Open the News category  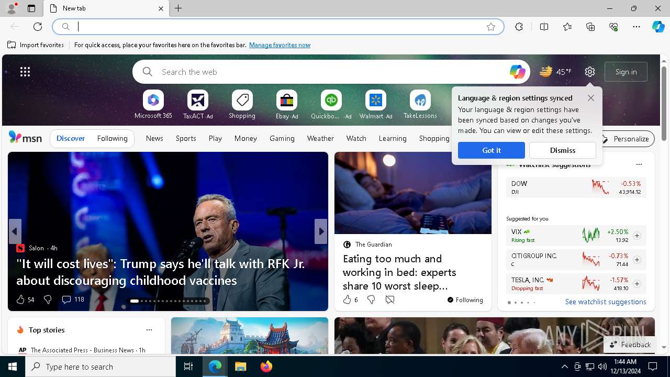154,138
